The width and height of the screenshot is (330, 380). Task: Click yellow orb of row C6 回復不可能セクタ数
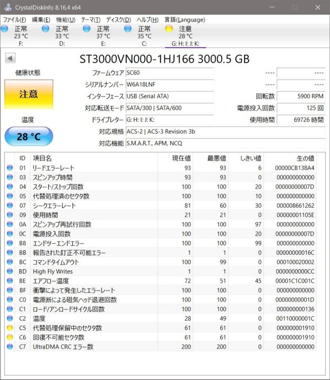click(10, 337)
